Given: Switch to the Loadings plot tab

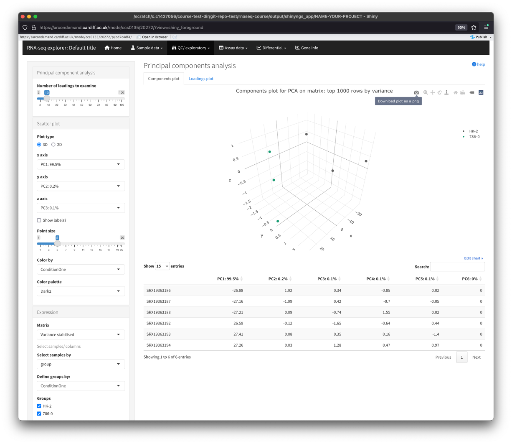Looking at the screenshot, I should point(201,79).
